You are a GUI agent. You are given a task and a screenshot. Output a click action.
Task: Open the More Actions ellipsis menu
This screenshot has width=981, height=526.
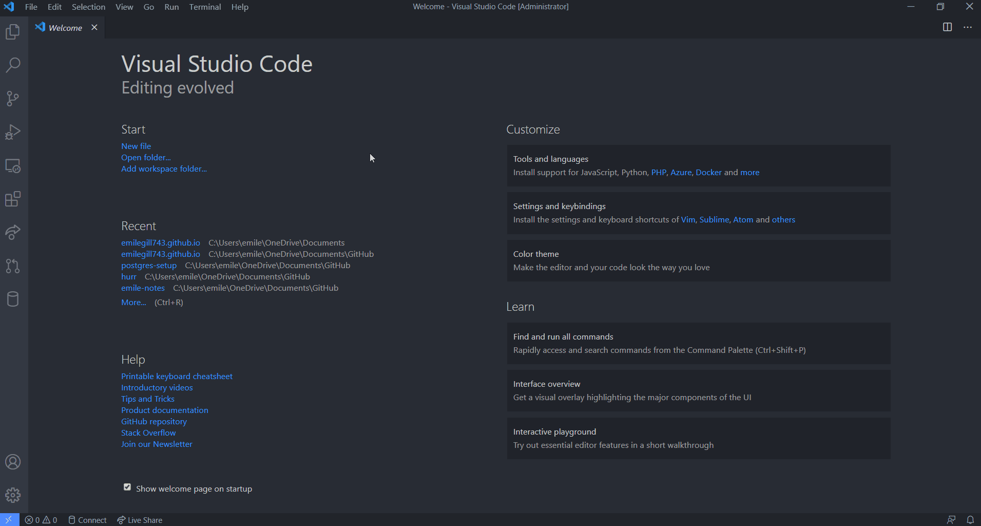tap(968, 27)
